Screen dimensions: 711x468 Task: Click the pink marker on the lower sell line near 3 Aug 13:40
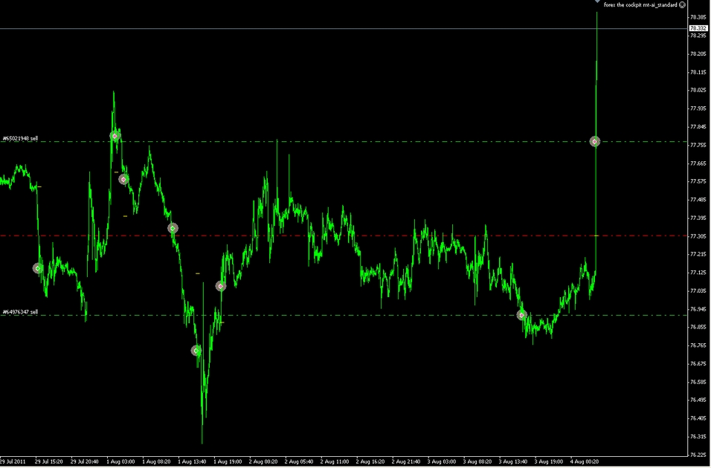[x=522, y=315]
